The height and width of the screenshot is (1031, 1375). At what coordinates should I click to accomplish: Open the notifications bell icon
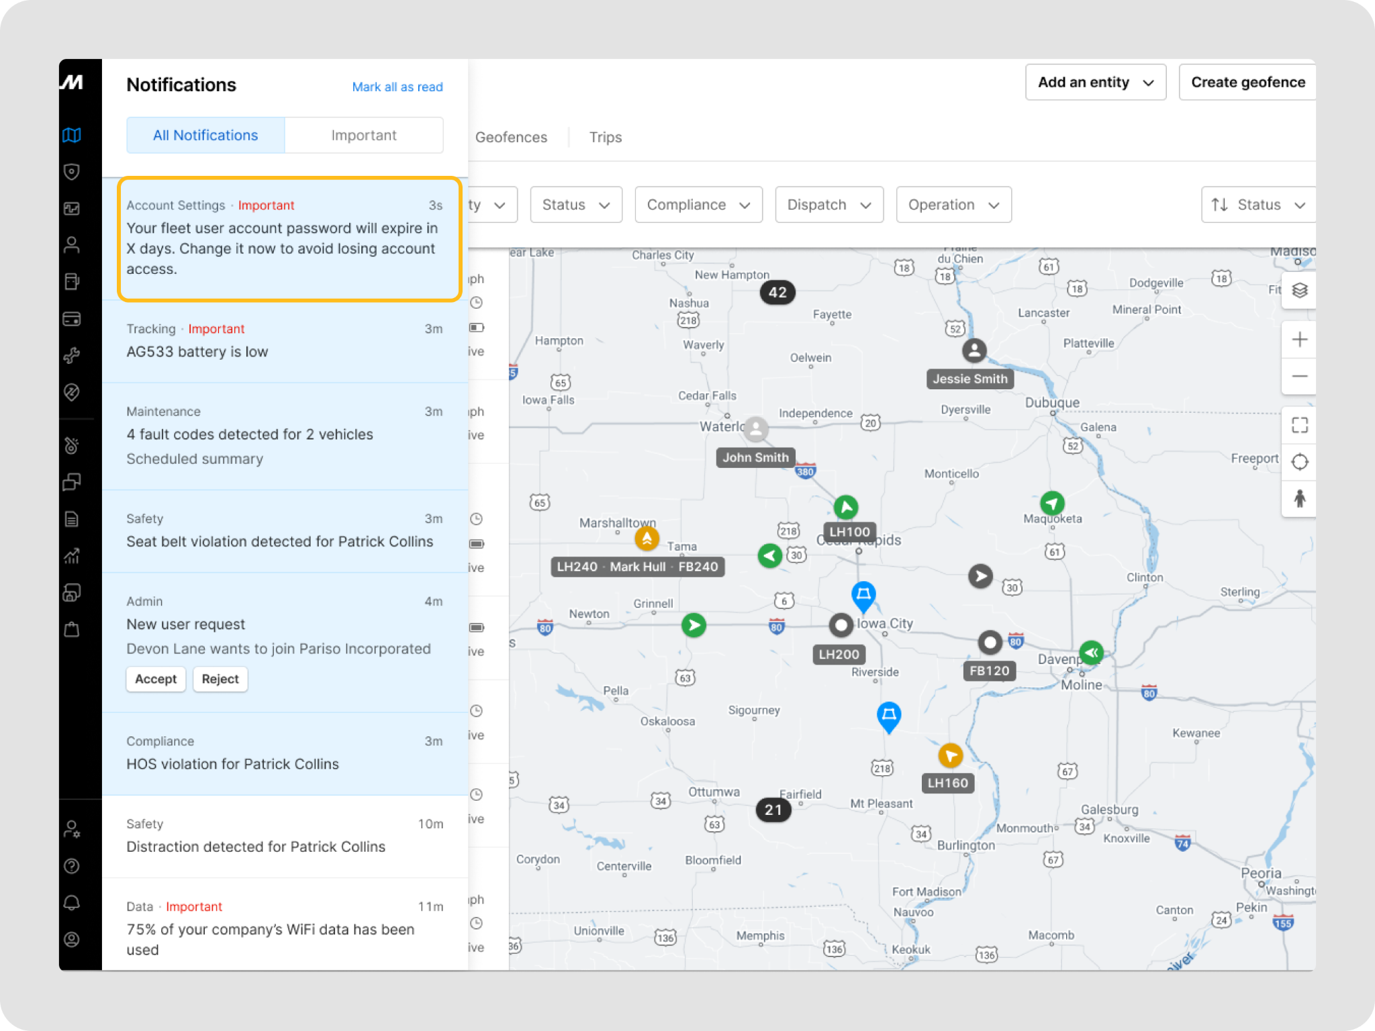(72, 903)
